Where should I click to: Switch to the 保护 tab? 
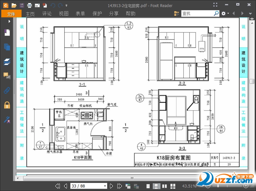click(x=97, y=13)
